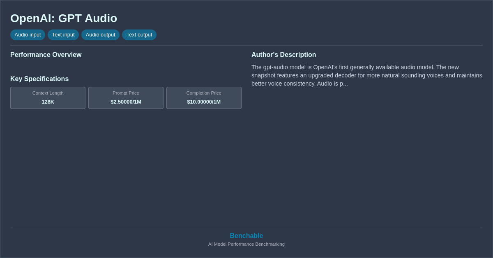Click the AI Model Performance Benchmarking tagline
Screen dimensions: 493x258
246,244
